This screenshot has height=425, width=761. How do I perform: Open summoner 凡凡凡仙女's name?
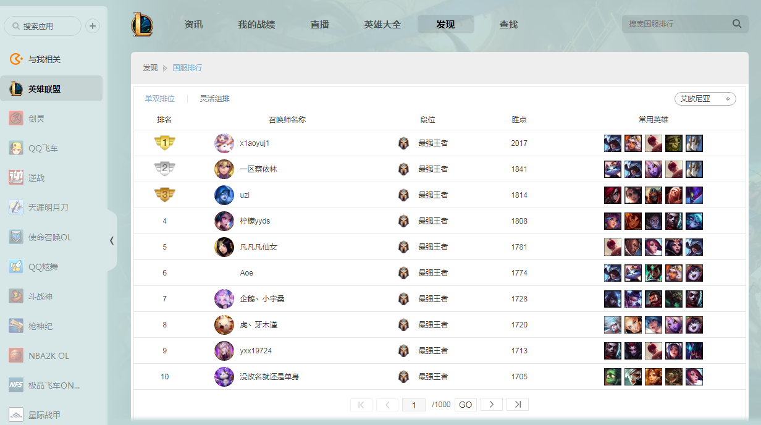258,247
